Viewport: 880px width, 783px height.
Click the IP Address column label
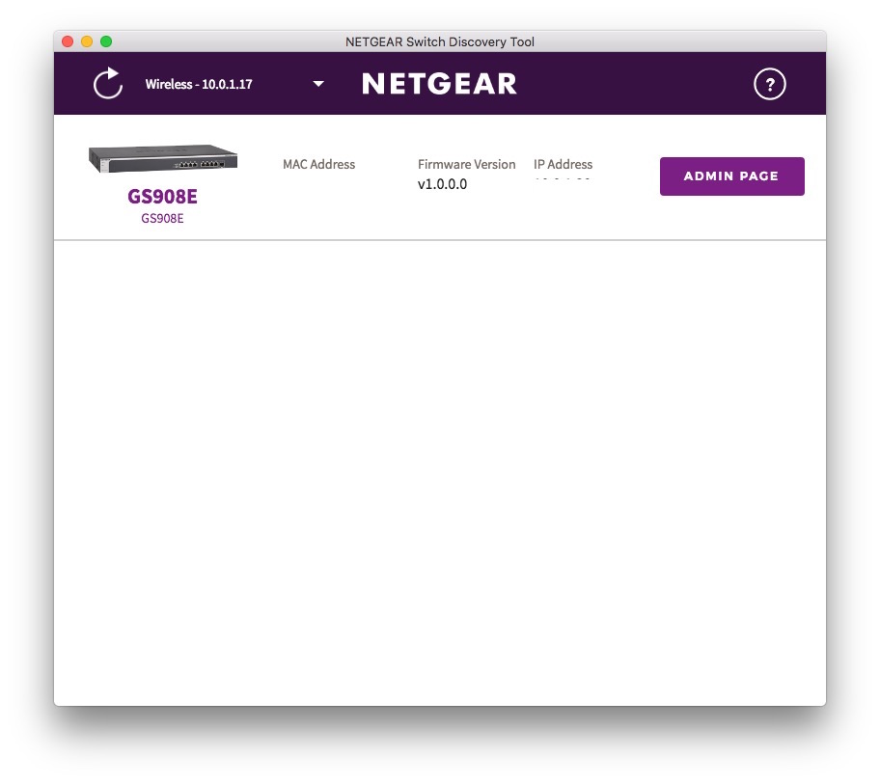pos(563,164)
